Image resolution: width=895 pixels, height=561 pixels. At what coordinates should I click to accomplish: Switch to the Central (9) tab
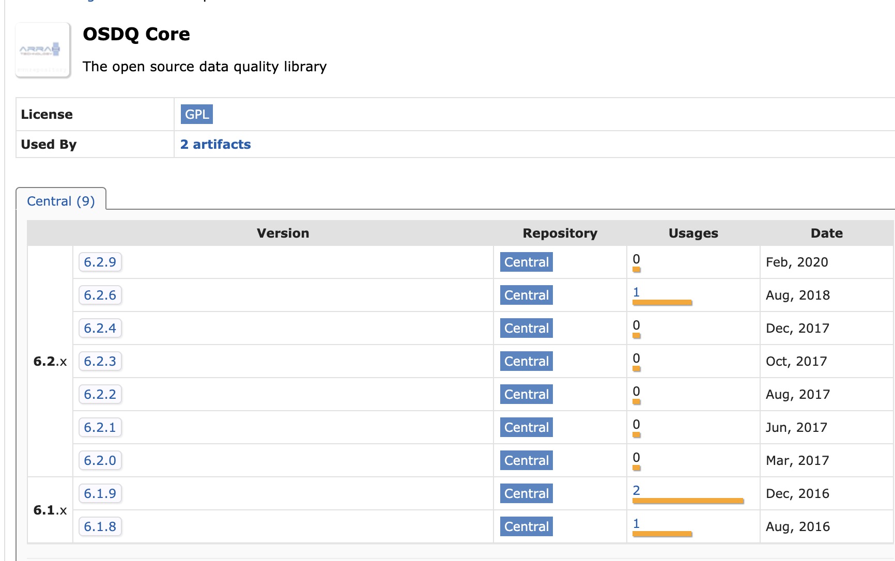[61, 201]
